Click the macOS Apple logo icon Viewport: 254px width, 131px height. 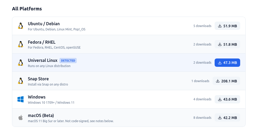(21, 118)
